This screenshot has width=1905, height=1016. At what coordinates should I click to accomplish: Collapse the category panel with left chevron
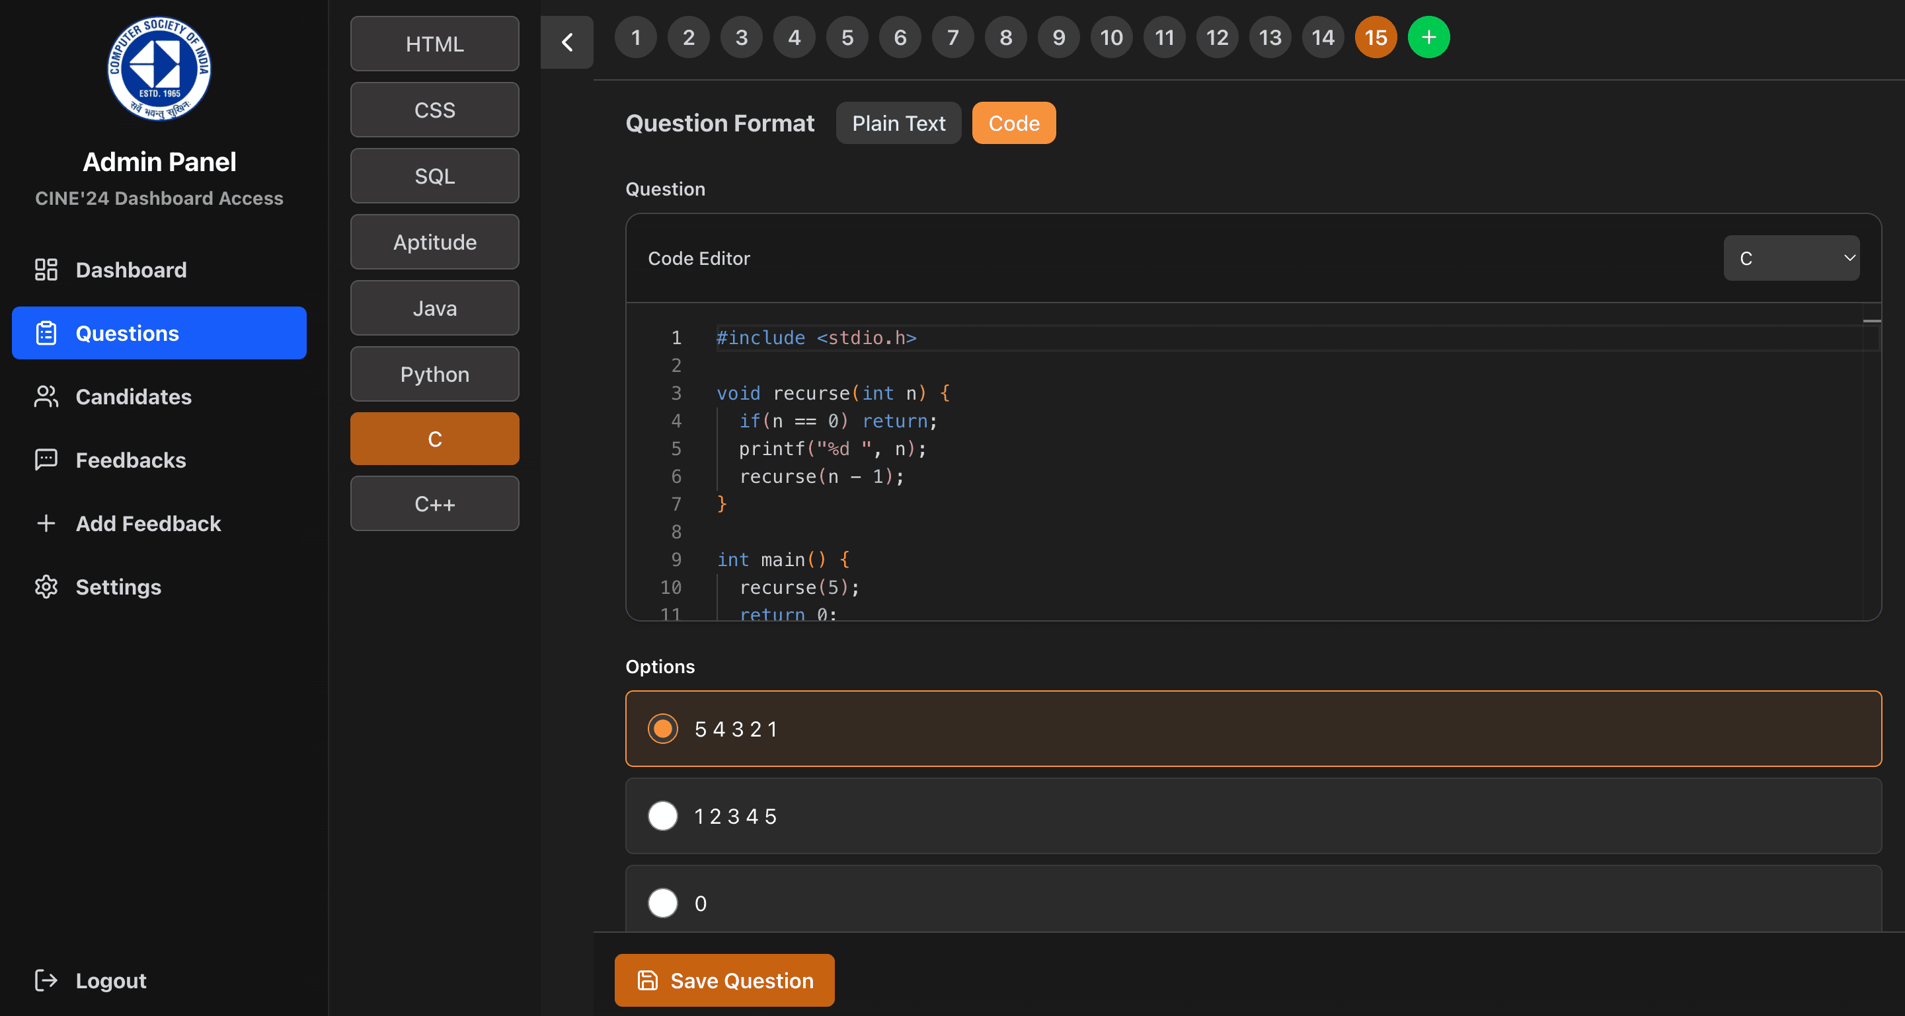[x=566, y=42]
